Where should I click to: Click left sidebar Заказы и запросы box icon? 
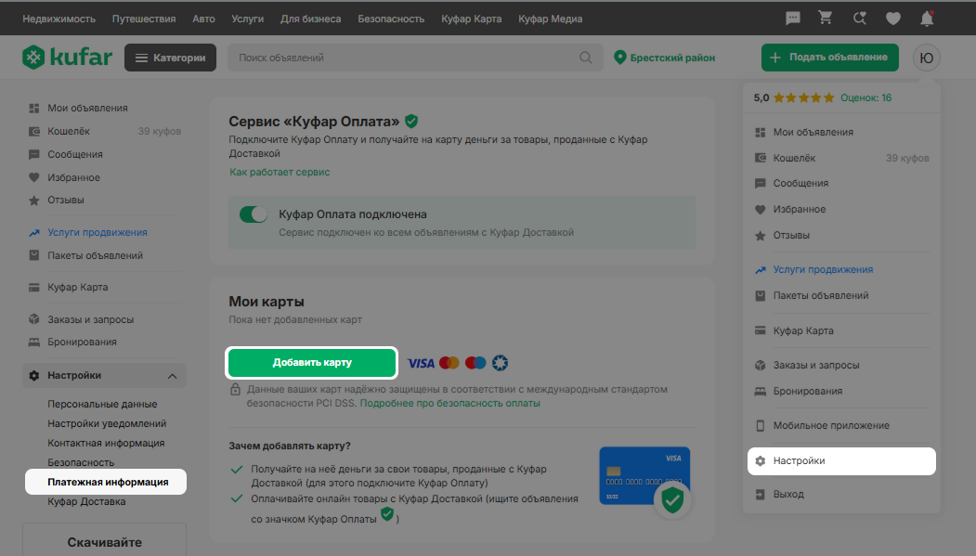pyautogui.click(x=34, y=319)
